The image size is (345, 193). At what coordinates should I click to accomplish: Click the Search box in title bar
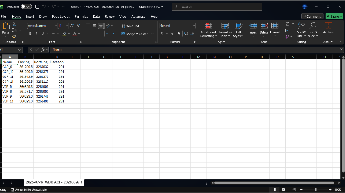pyautogui.click(x=217, y=6)
